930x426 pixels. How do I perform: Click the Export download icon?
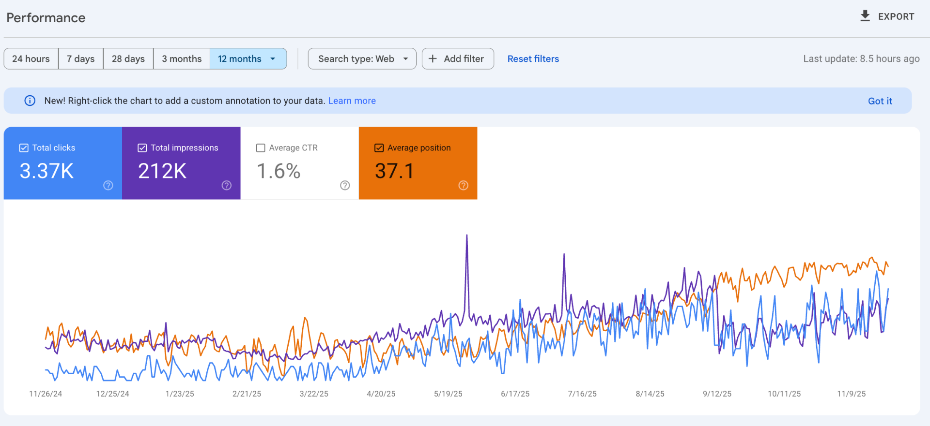tap(865, 16)
